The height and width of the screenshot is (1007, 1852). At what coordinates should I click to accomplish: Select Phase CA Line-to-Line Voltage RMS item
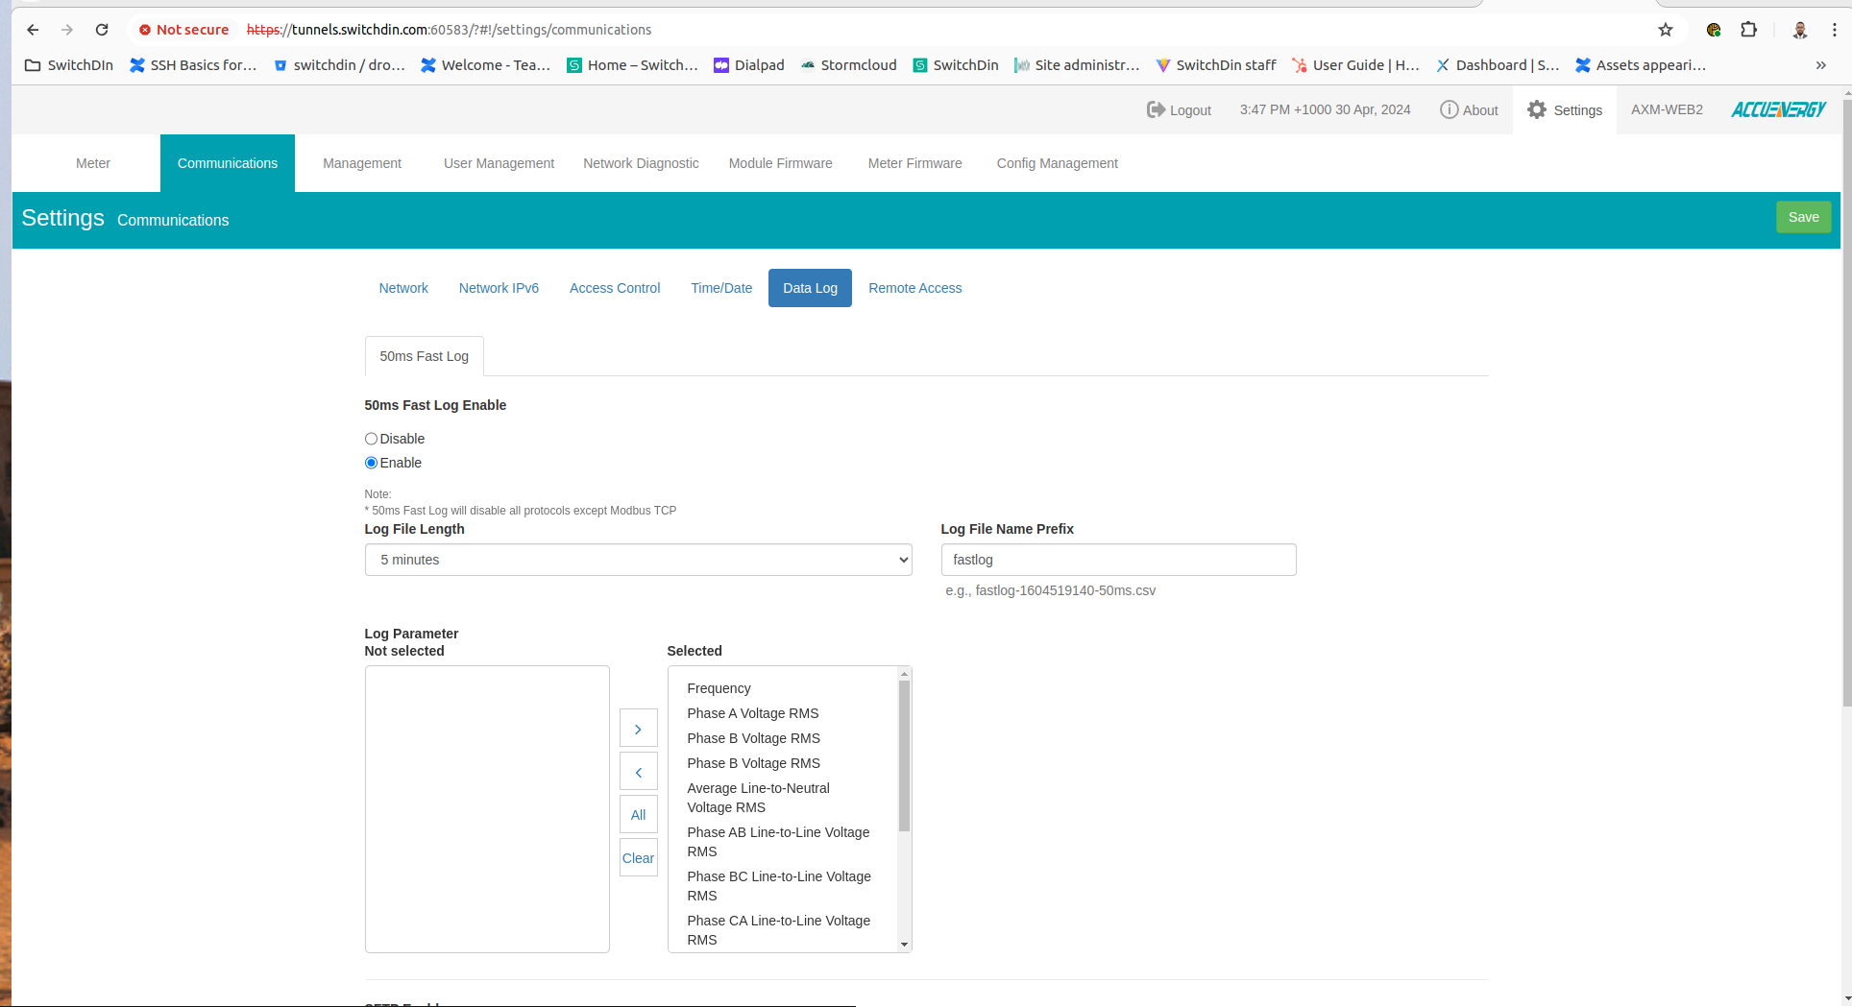[779, 930]
